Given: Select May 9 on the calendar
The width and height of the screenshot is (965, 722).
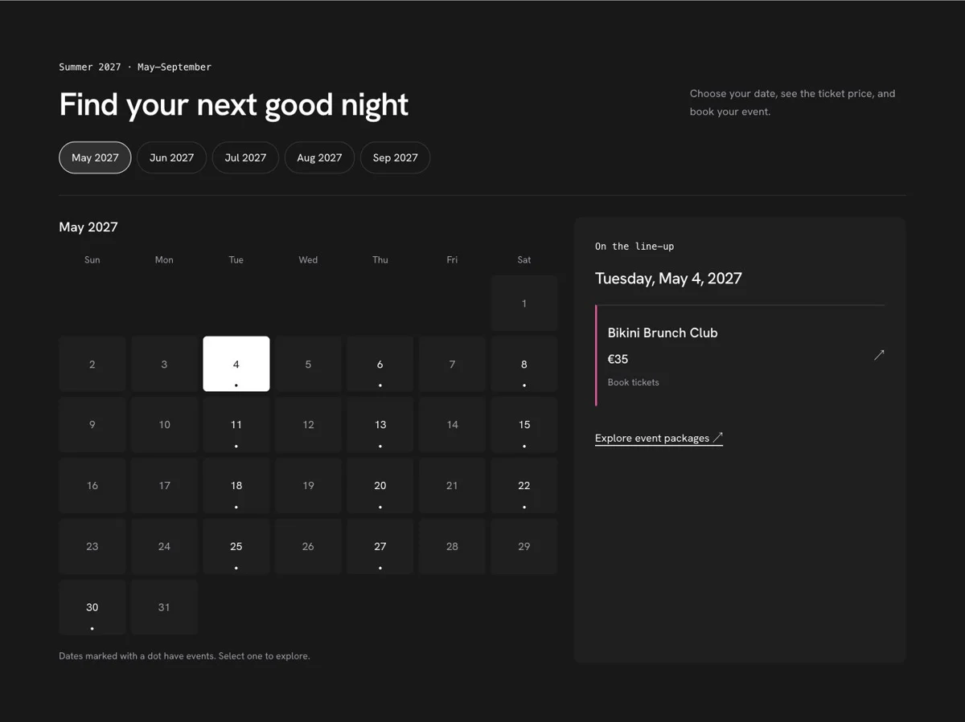Looking at the screenshot, I should (x=92, y=425).
